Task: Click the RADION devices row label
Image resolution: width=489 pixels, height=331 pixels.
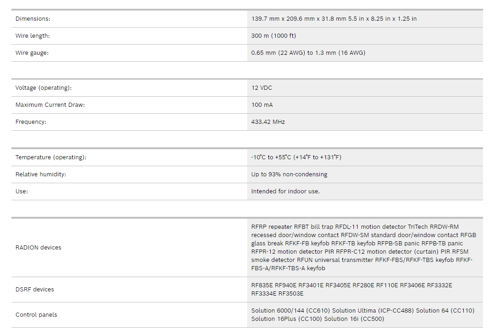Action: [38, 248]
